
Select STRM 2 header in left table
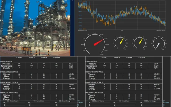pyautogui.click(x=19, y=58)
